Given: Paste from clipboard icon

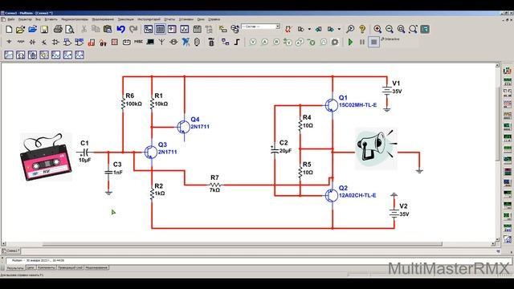Looking at the screenshot, I should pos(108,29).
